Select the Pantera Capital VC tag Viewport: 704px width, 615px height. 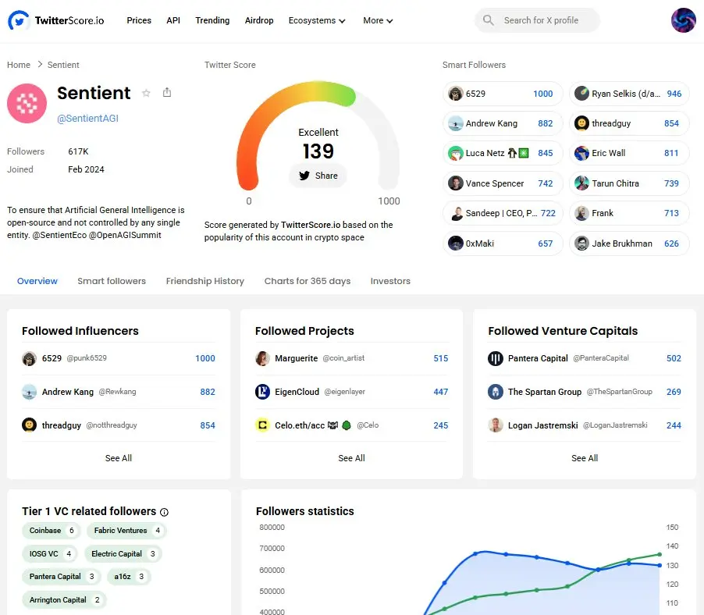click(x=62, y=577)
